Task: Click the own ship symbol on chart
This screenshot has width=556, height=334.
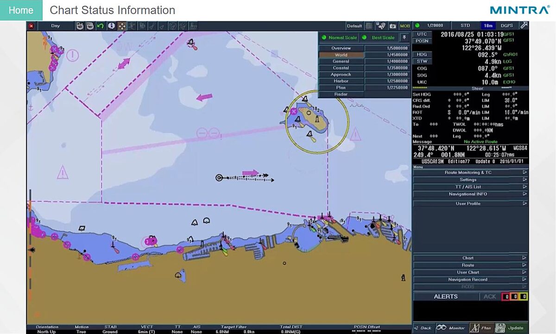Action: tap(219, 177)
